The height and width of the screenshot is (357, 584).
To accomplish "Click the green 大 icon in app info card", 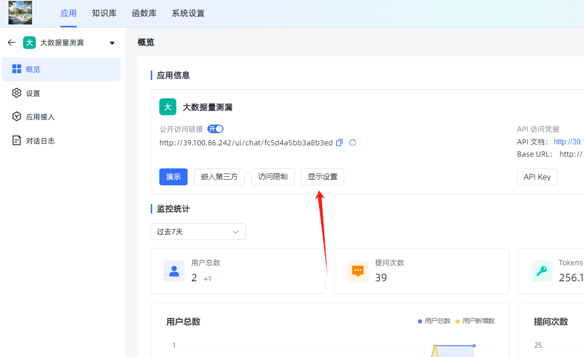I will click(x=168, y=107).
